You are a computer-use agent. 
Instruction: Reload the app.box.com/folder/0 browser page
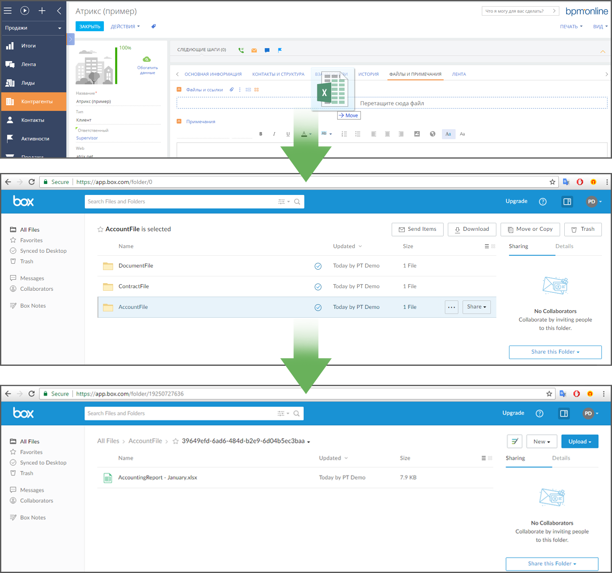tap(32, 182)
